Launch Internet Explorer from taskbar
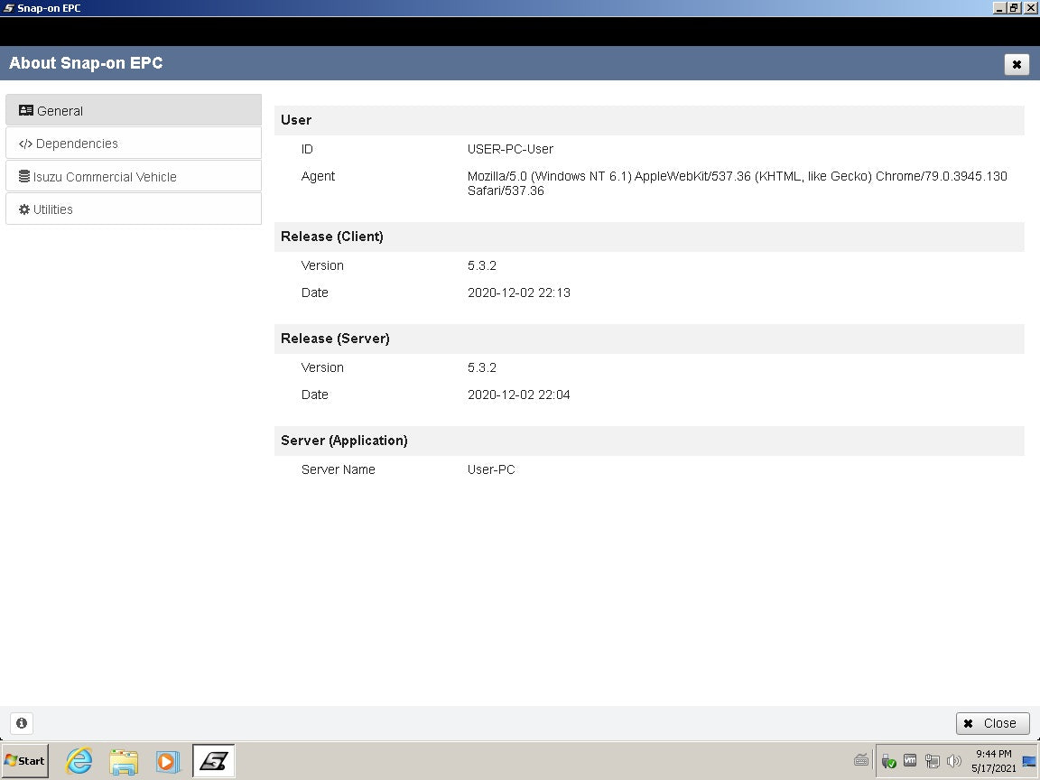Image resolution: width=1040 pixels, height=780 pixels. click(x=79, y=761)
